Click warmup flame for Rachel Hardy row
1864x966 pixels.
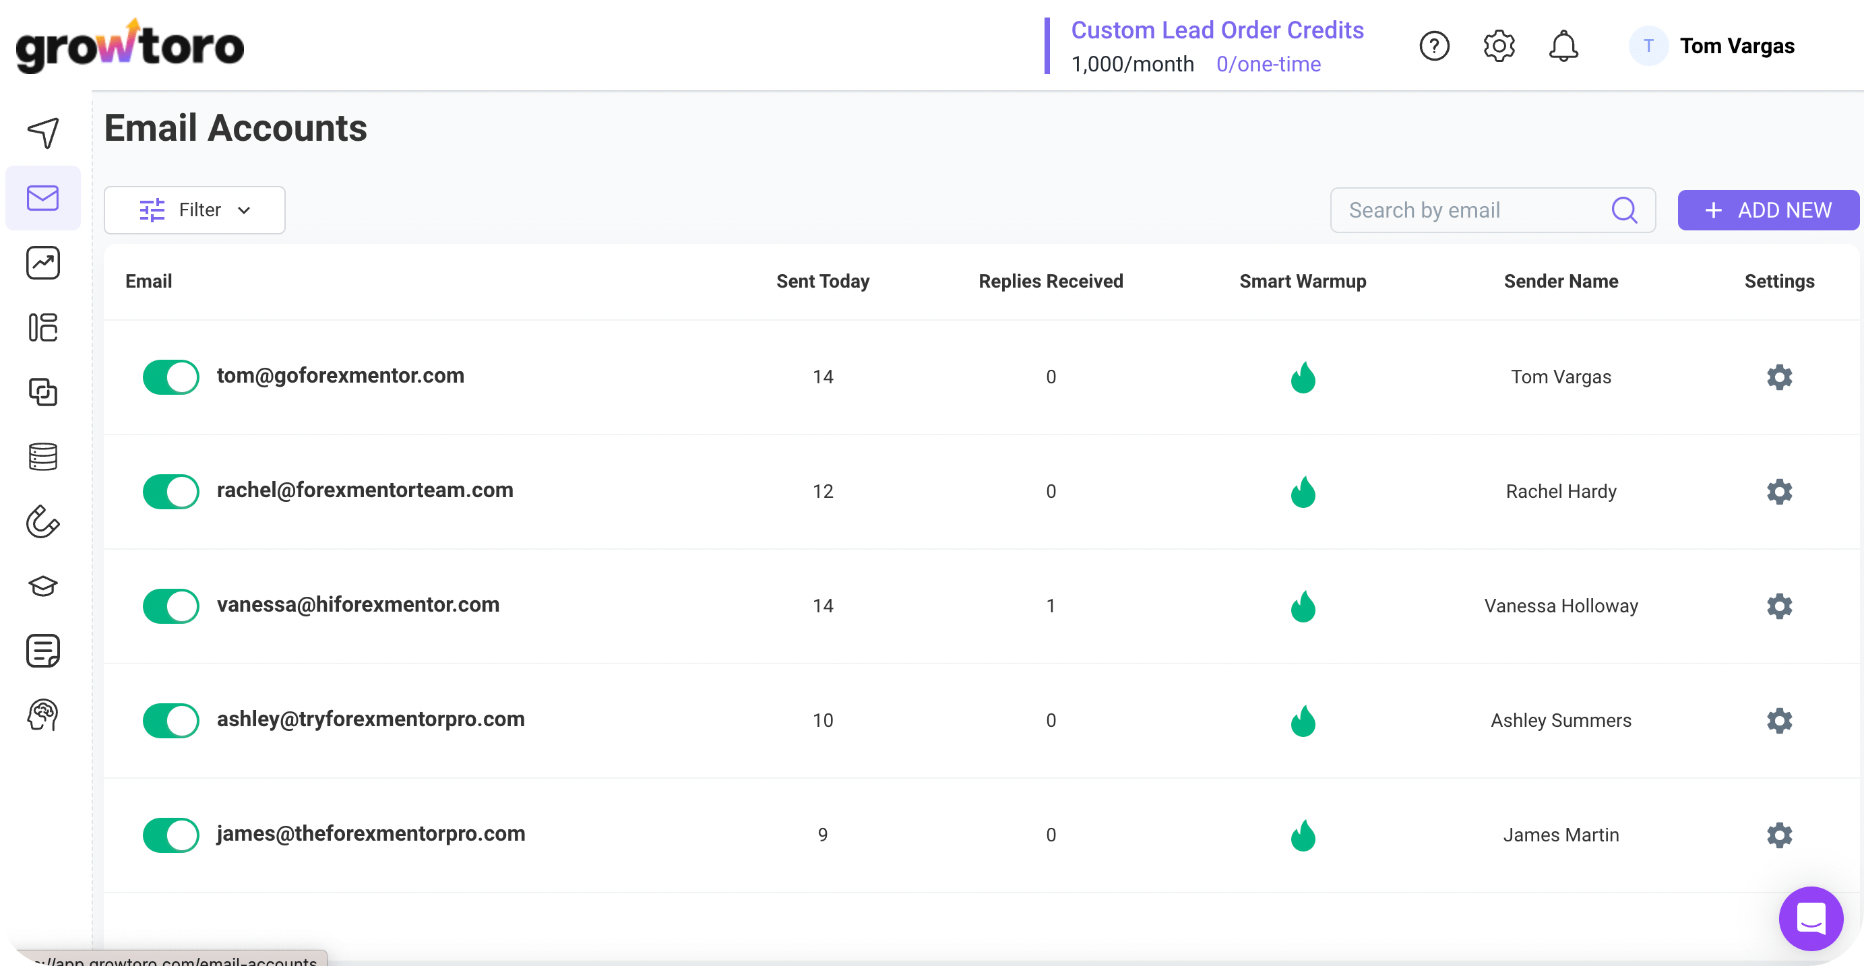[x=1303, y=491]
